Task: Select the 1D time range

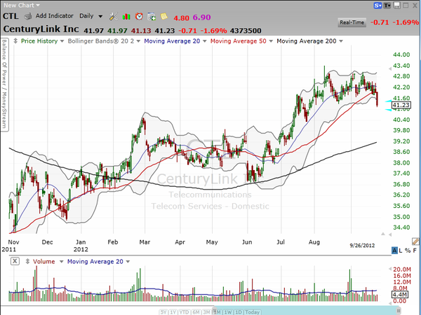Action: 239,312
